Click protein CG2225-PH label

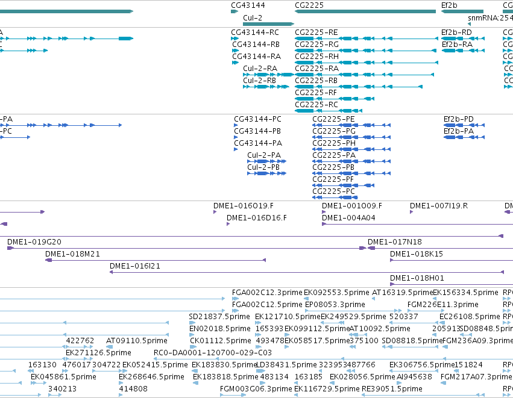click(334, 143)
